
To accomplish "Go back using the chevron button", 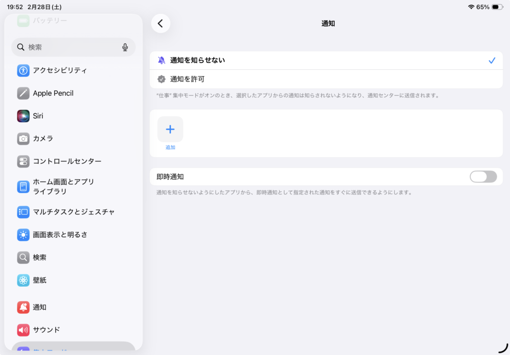I will point(160,23).
